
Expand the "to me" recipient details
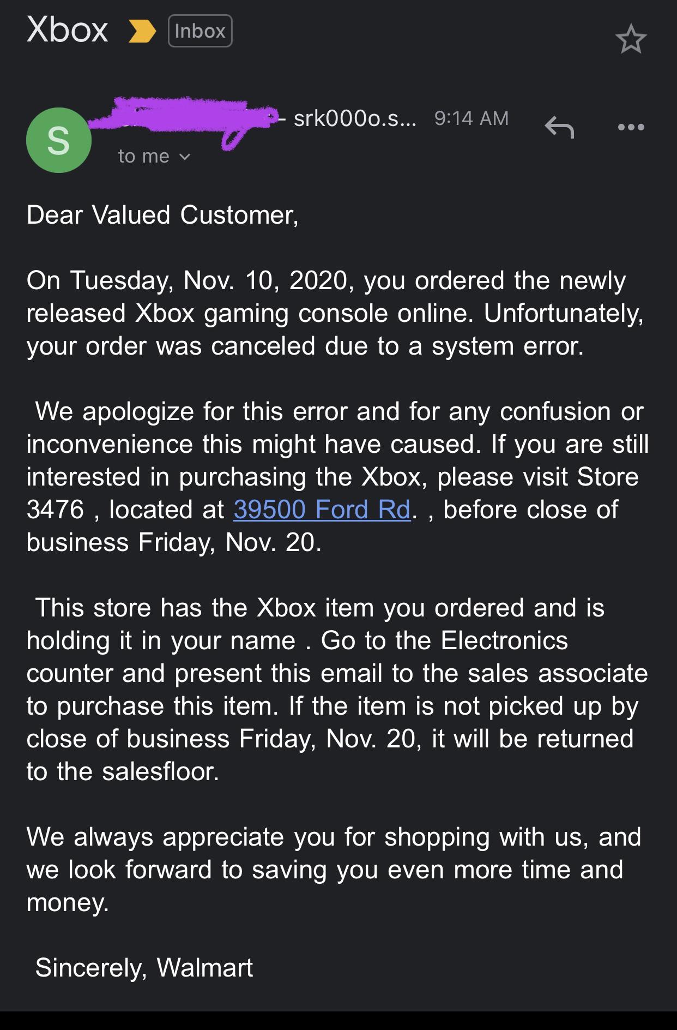(x=143, y=157)
